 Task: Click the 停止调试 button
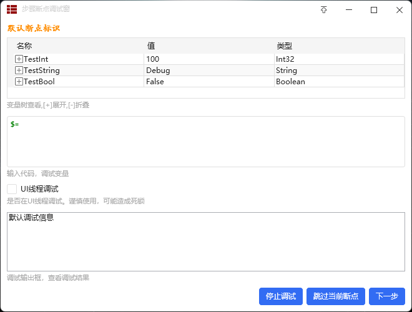(281, 296)
